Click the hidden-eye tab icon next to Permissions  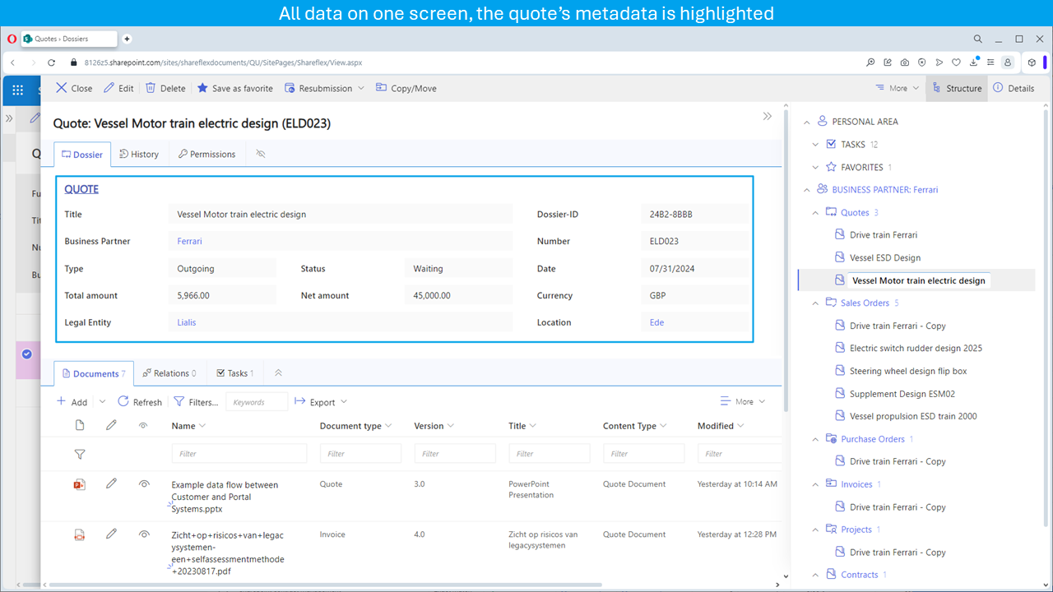(x=261, y=154)
